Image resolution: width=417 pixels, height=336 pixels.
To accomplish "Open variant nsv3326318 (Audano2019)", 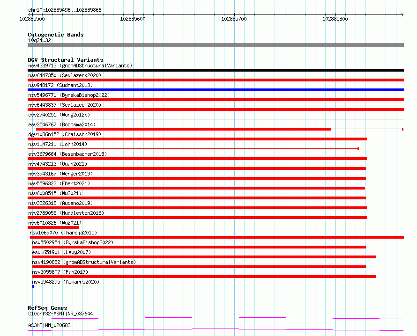I will tap(60, 203).
